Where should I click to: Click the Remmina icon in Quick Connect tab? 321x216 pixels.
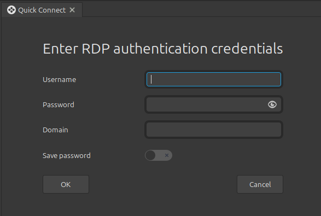tap(11, 10)
